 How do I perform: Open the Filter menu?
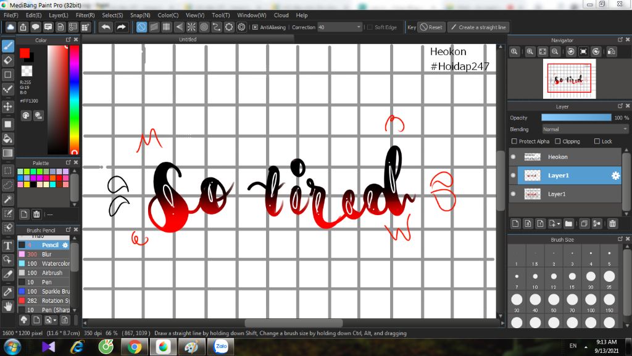click(85, 15)
